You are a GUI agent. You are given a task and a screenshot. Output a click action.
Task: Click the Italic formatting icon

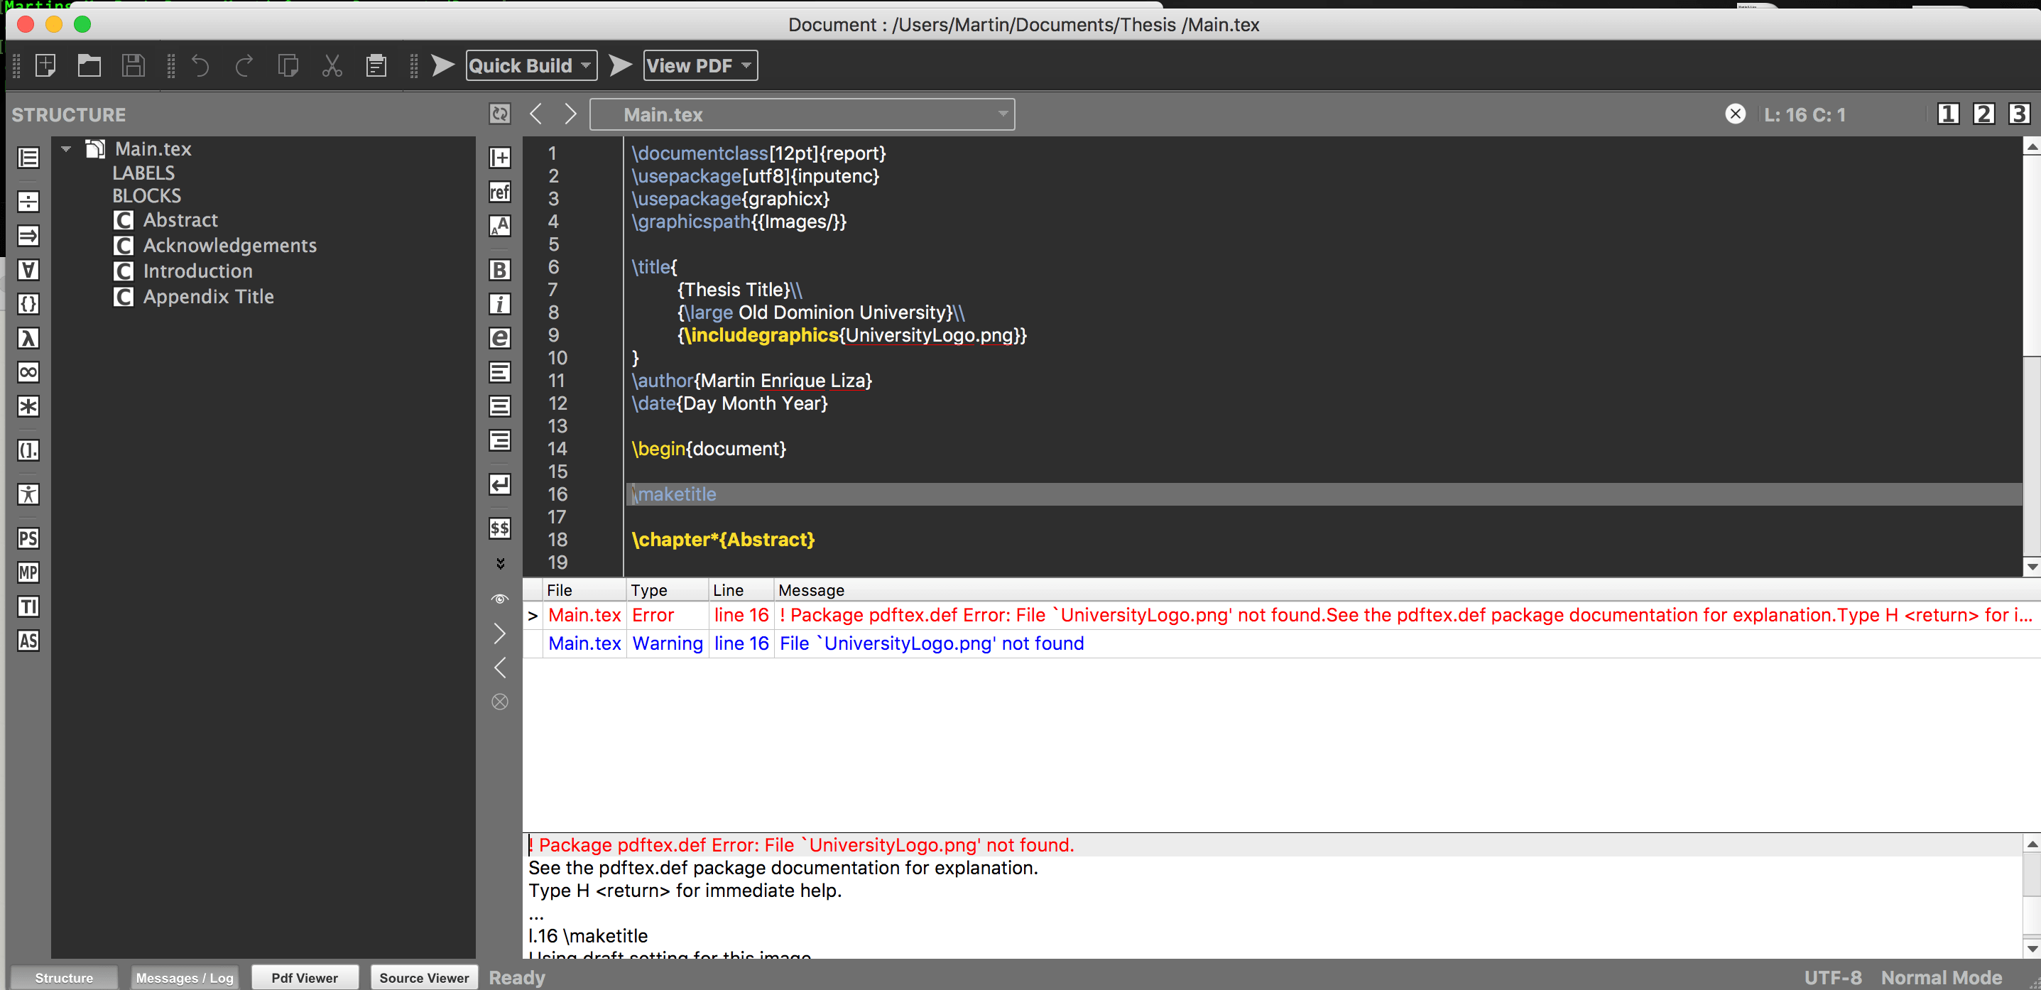[500, 303]
